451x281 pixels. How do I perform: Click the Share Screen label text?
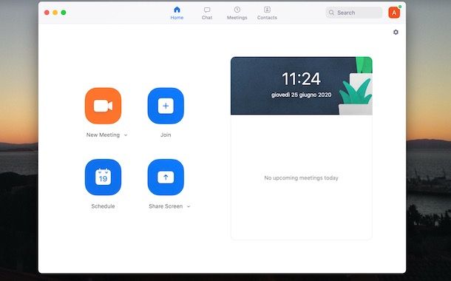(x=166, y=206)
